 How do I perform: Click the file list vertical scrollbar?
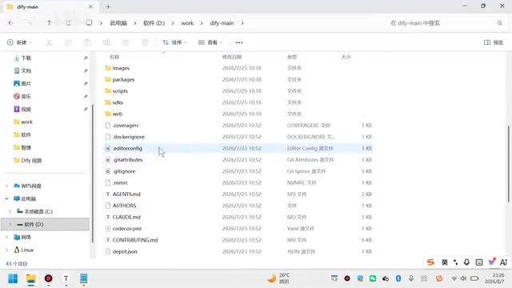tap(508, 163)
